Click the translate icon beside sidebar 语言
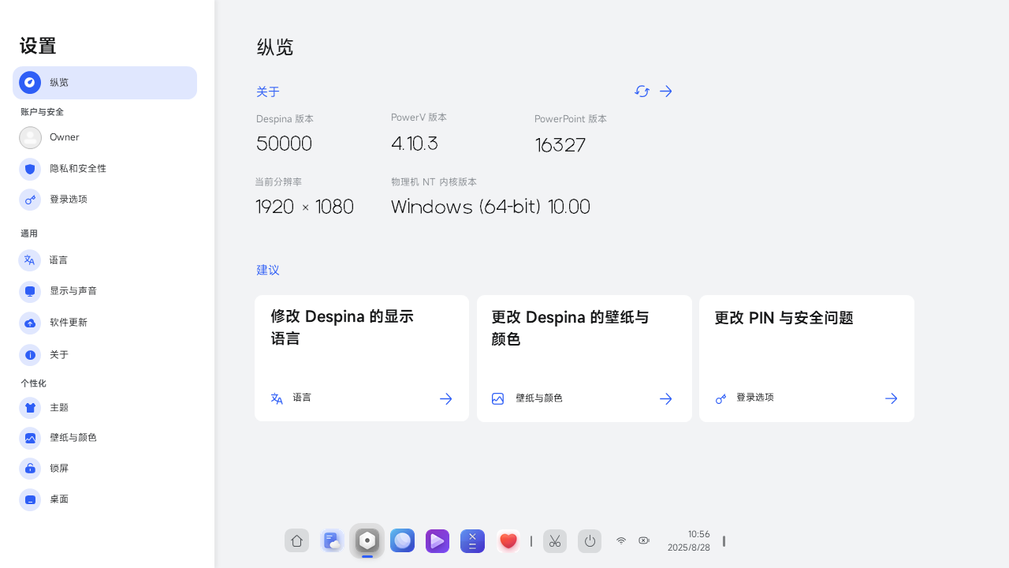Screen dimensions: 1009x568 pos(30,260)
